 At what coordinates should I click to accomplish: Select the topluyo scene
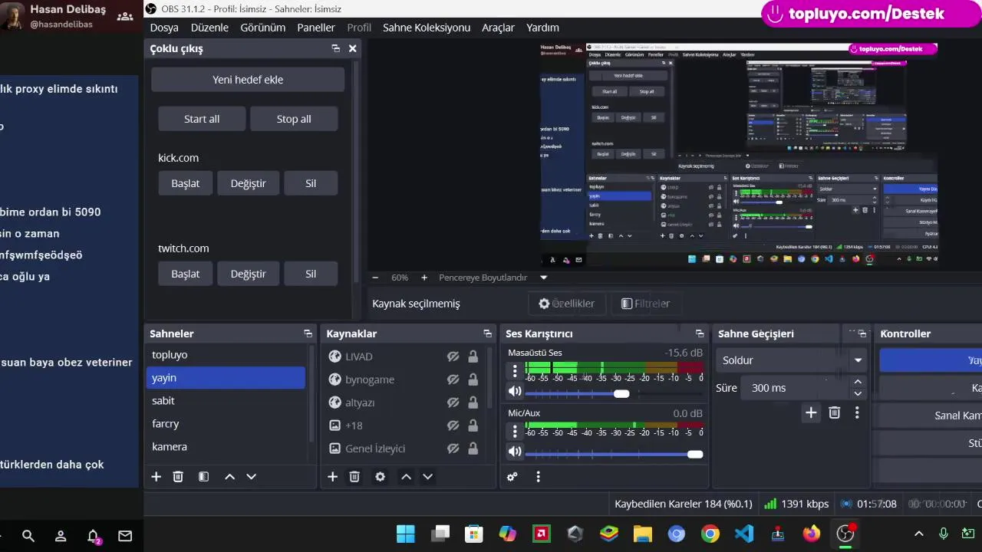(x=226, y=355)
